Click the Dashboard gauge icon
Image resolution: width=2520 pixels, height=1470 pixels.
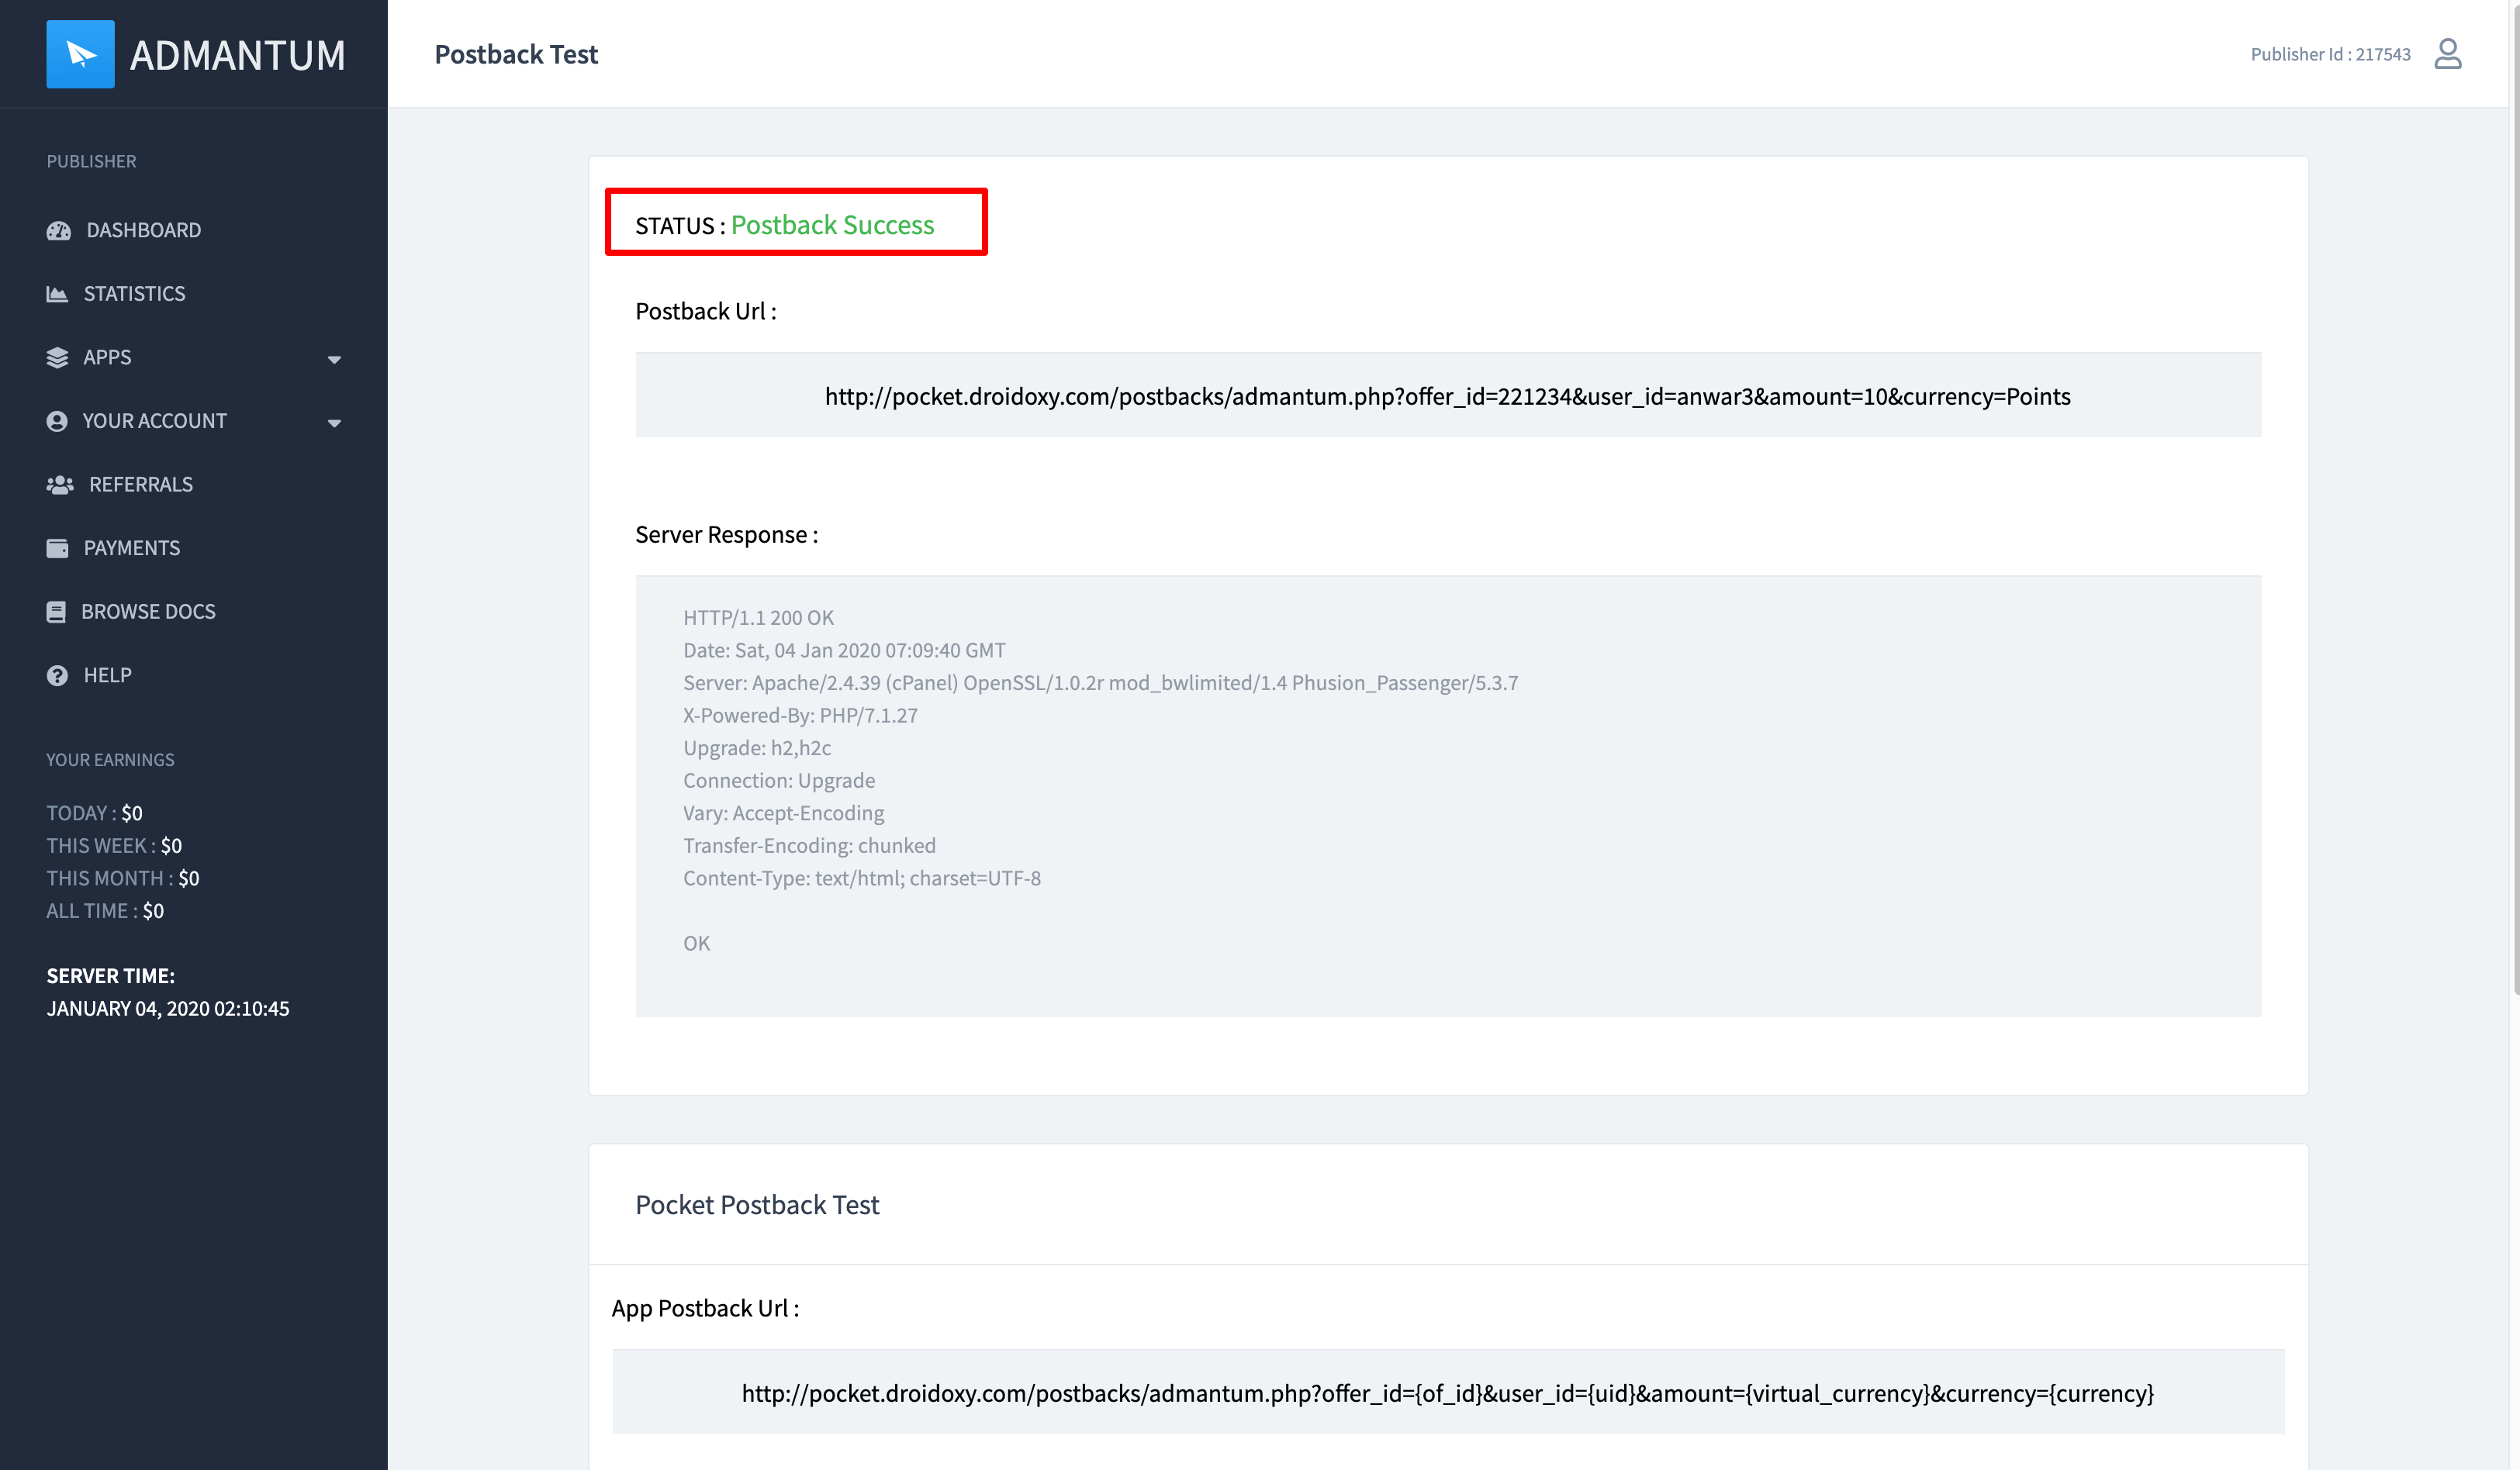tap(58, 231)
